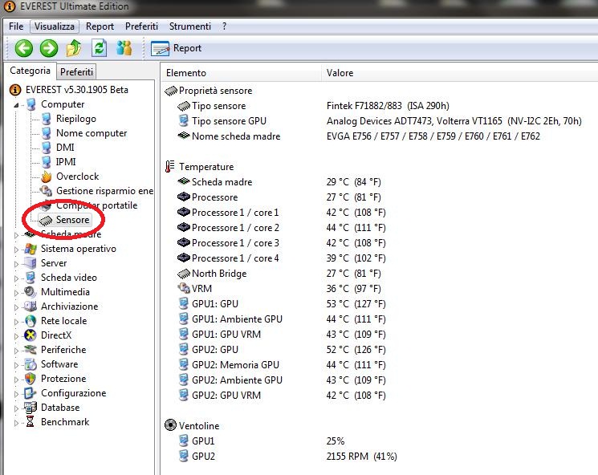The image size is (598, 475).
Task: Click the Periferiche devices icon
Action: tap(31, 350)
